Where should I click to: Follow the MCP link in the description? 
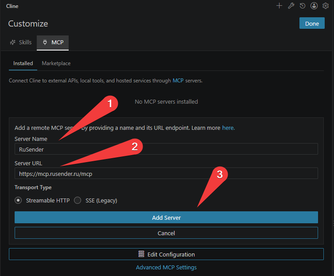coord(178,81)
